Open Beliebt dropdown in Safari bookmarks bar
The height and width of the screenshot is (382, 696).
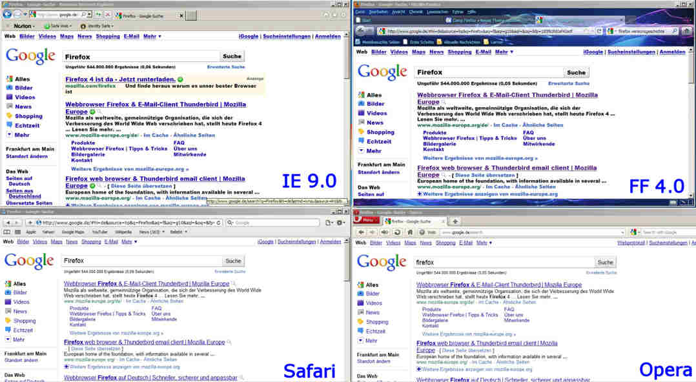(x=178, y=232)
